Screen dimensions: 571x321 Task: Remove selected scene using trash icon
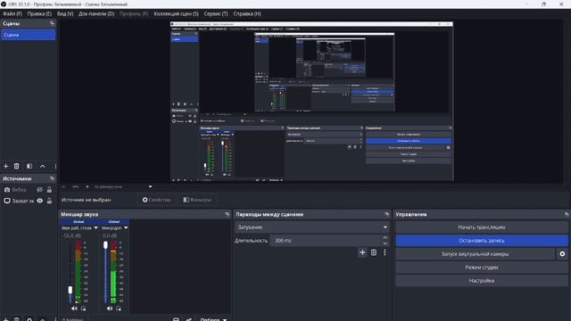[16, 167]
